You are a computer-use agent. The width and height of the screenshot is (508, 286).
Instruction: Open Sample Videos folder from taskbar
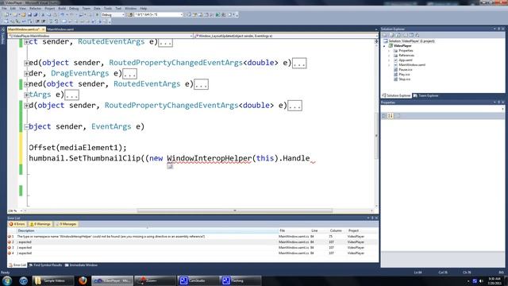[53, 280]
